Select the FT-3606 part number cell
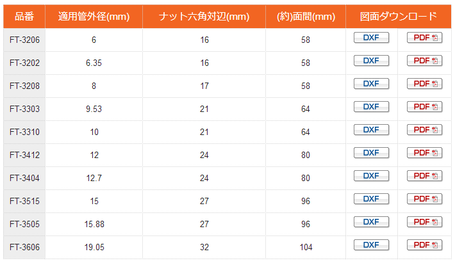This screenshot has height=263, width=455. pyautogui.click(x=24, y=248)
